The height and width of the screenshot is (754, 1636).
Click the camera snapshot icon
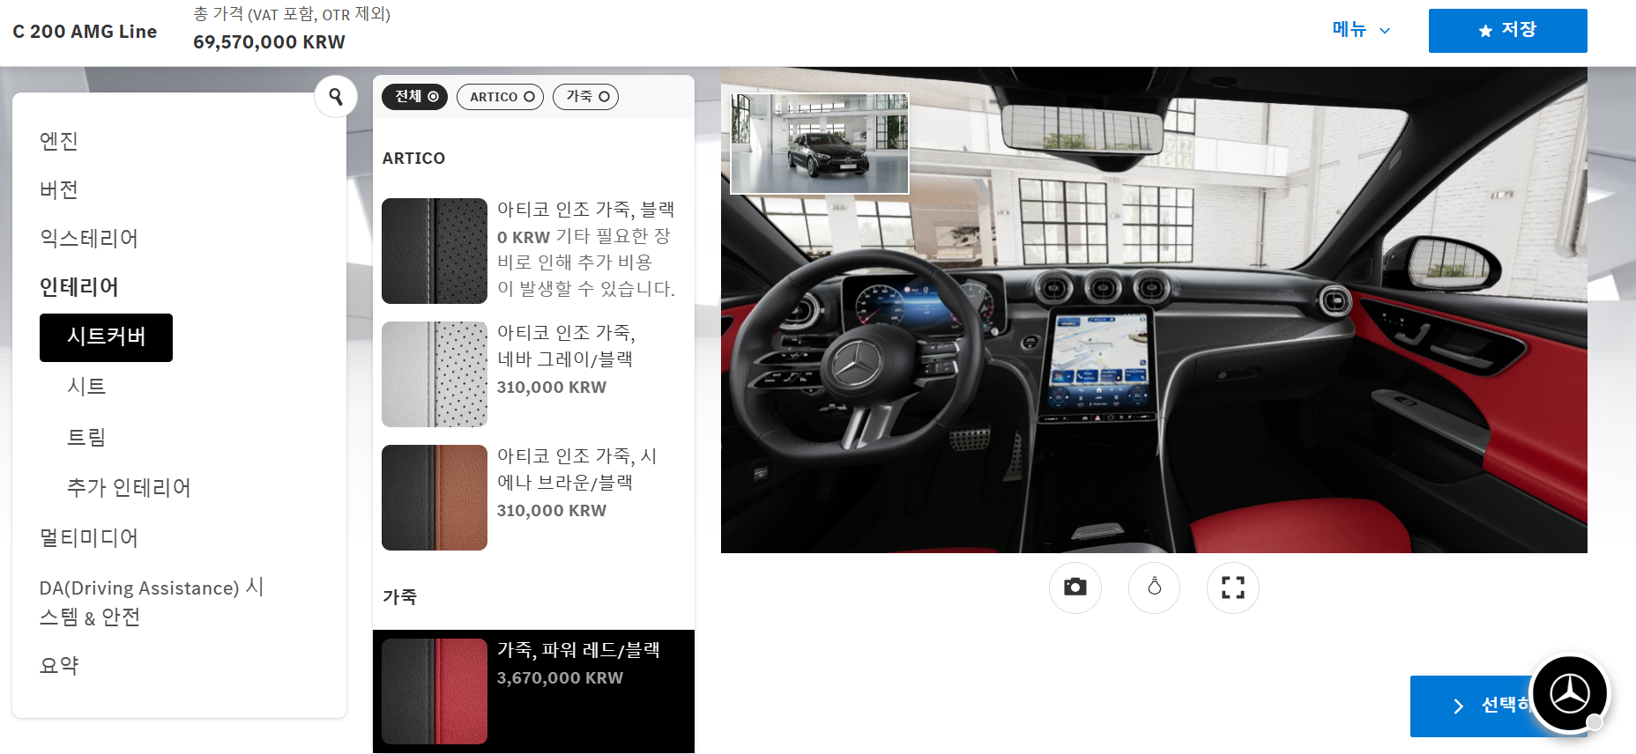(1075, 588)
